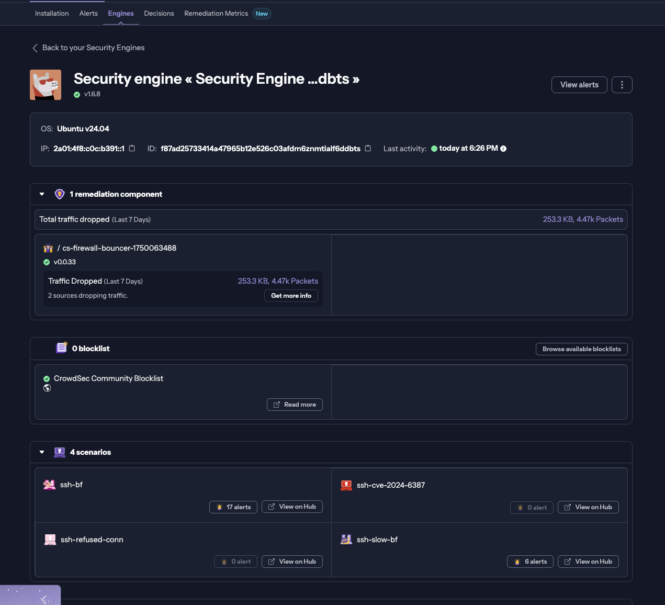This screenshot has width=665, height=605.
Task: Open the three-dot more options menu
Action: 622,85
